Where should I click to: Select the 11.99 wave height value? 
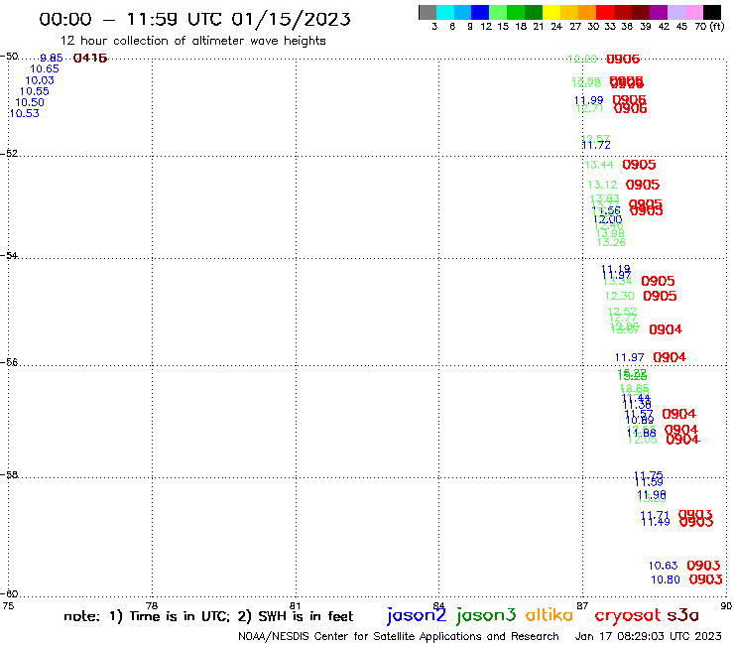588,100
